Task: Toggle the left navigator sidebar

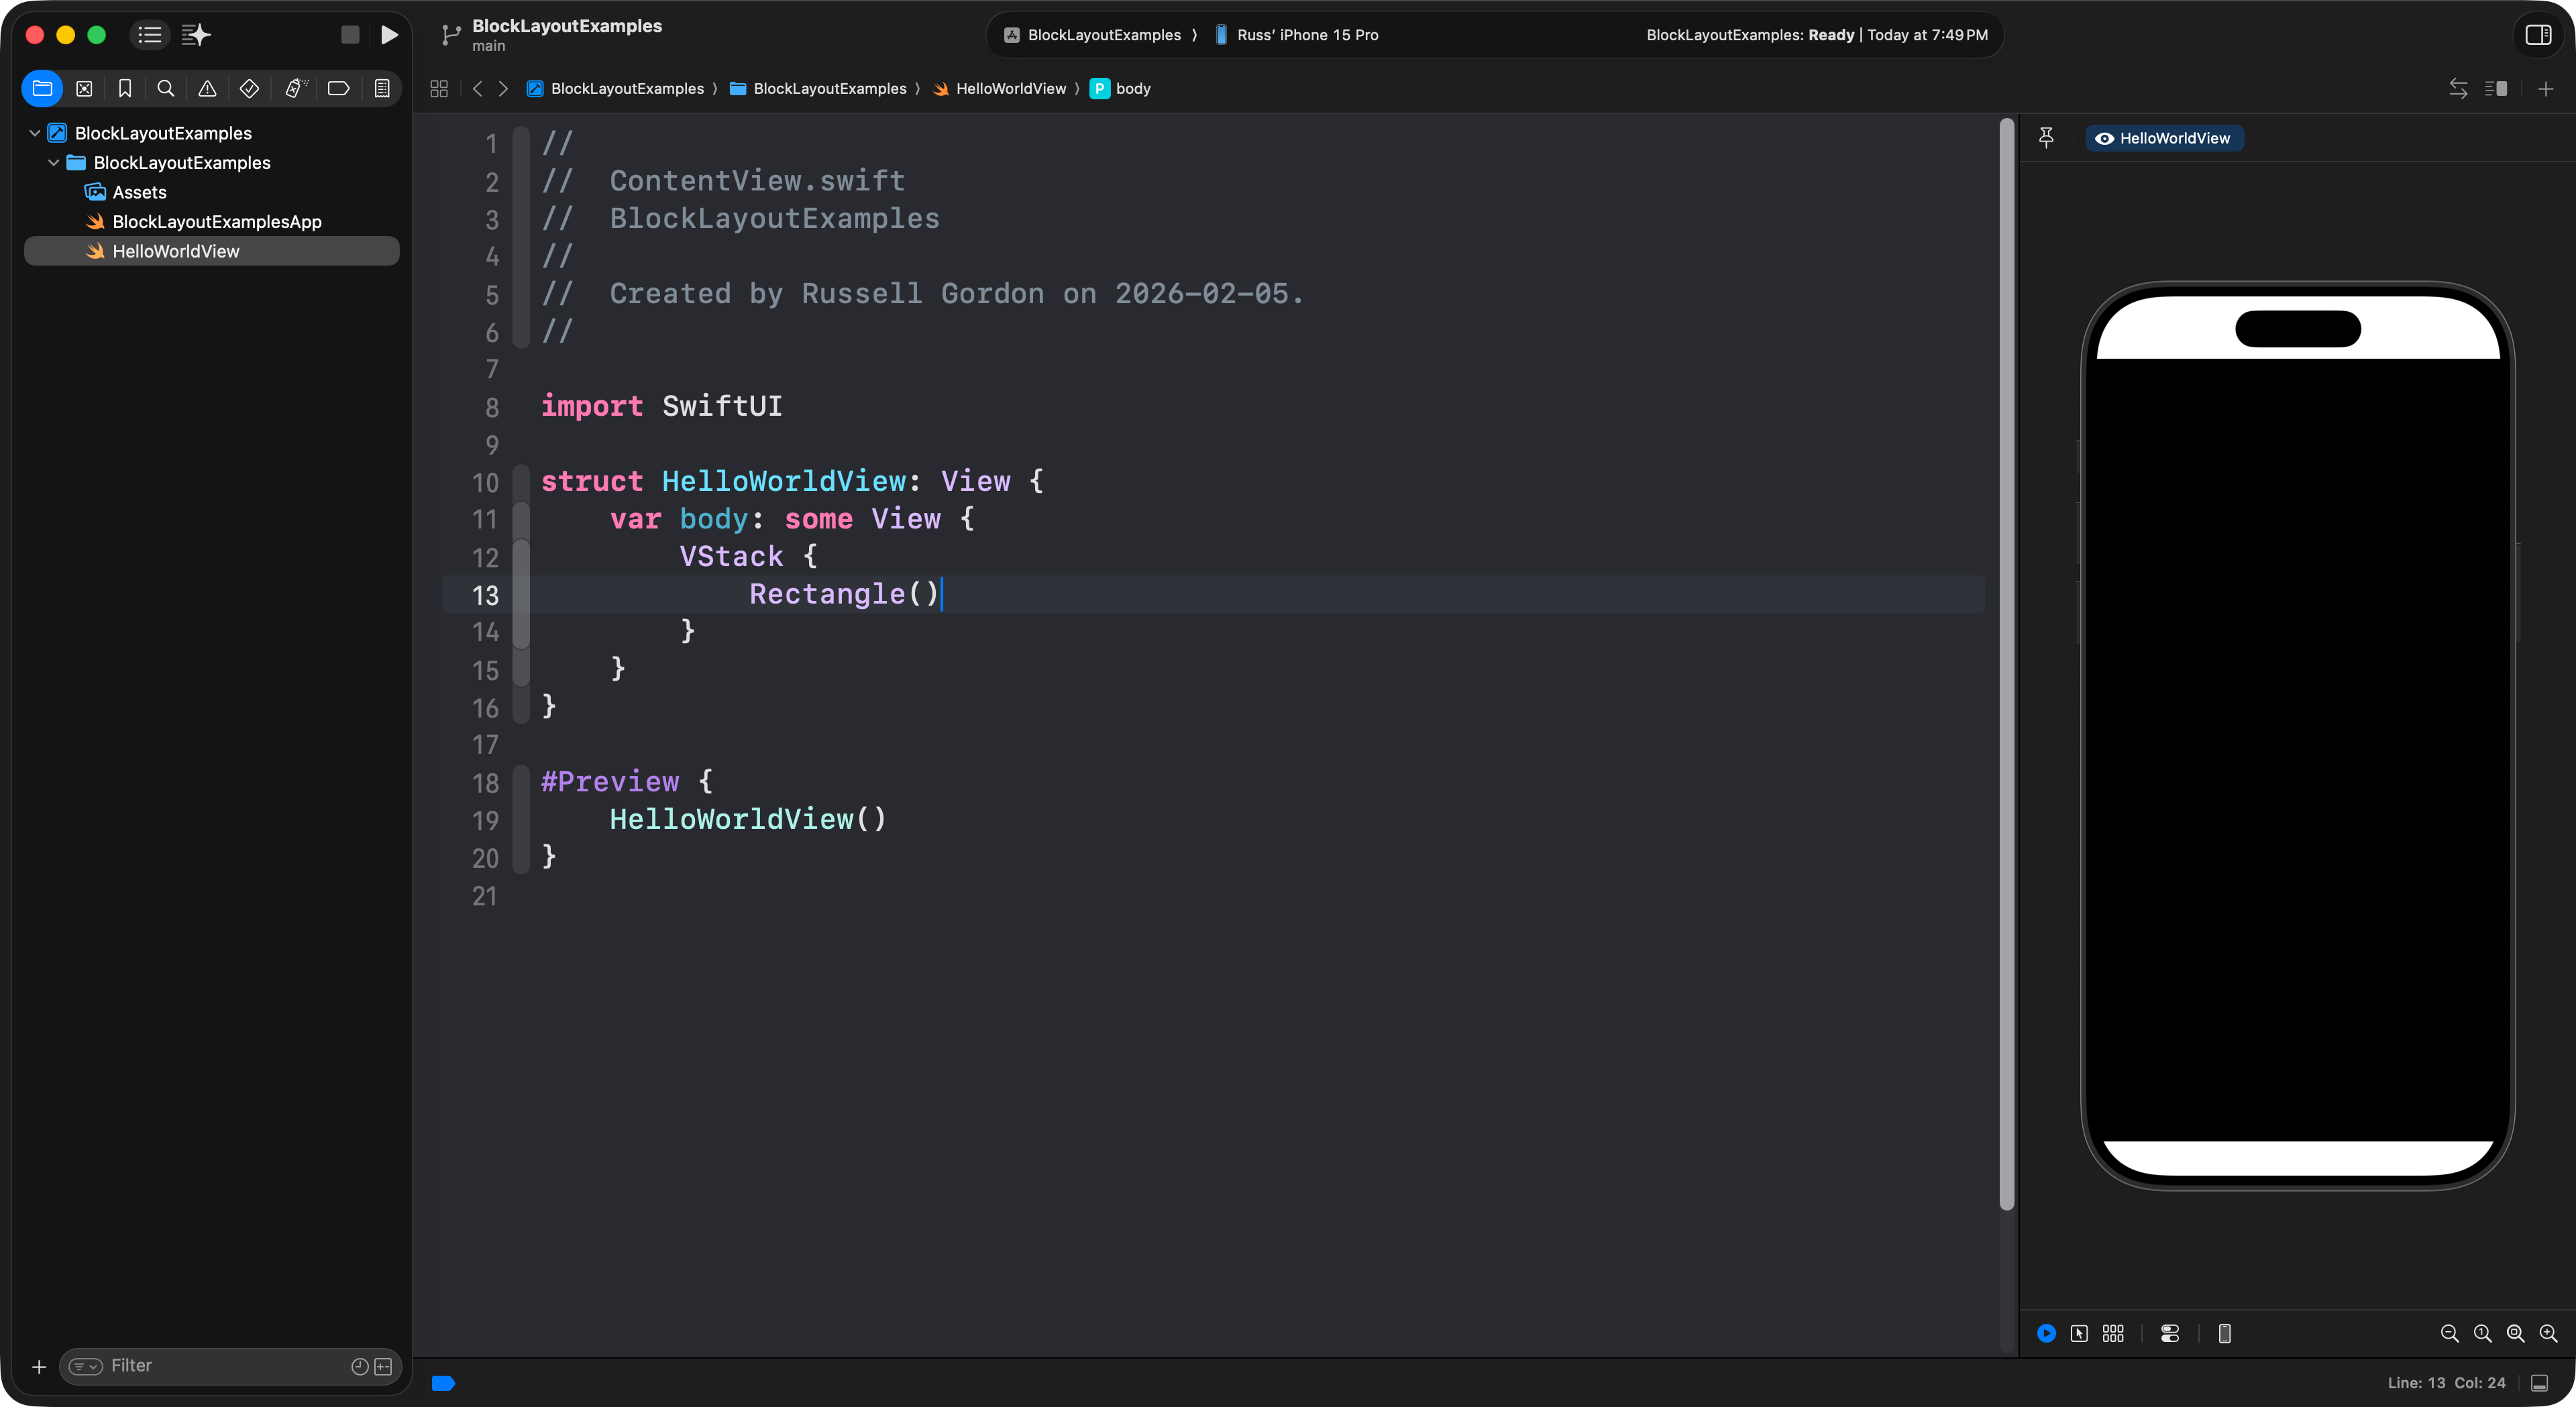Action: [x=150, y=35]
